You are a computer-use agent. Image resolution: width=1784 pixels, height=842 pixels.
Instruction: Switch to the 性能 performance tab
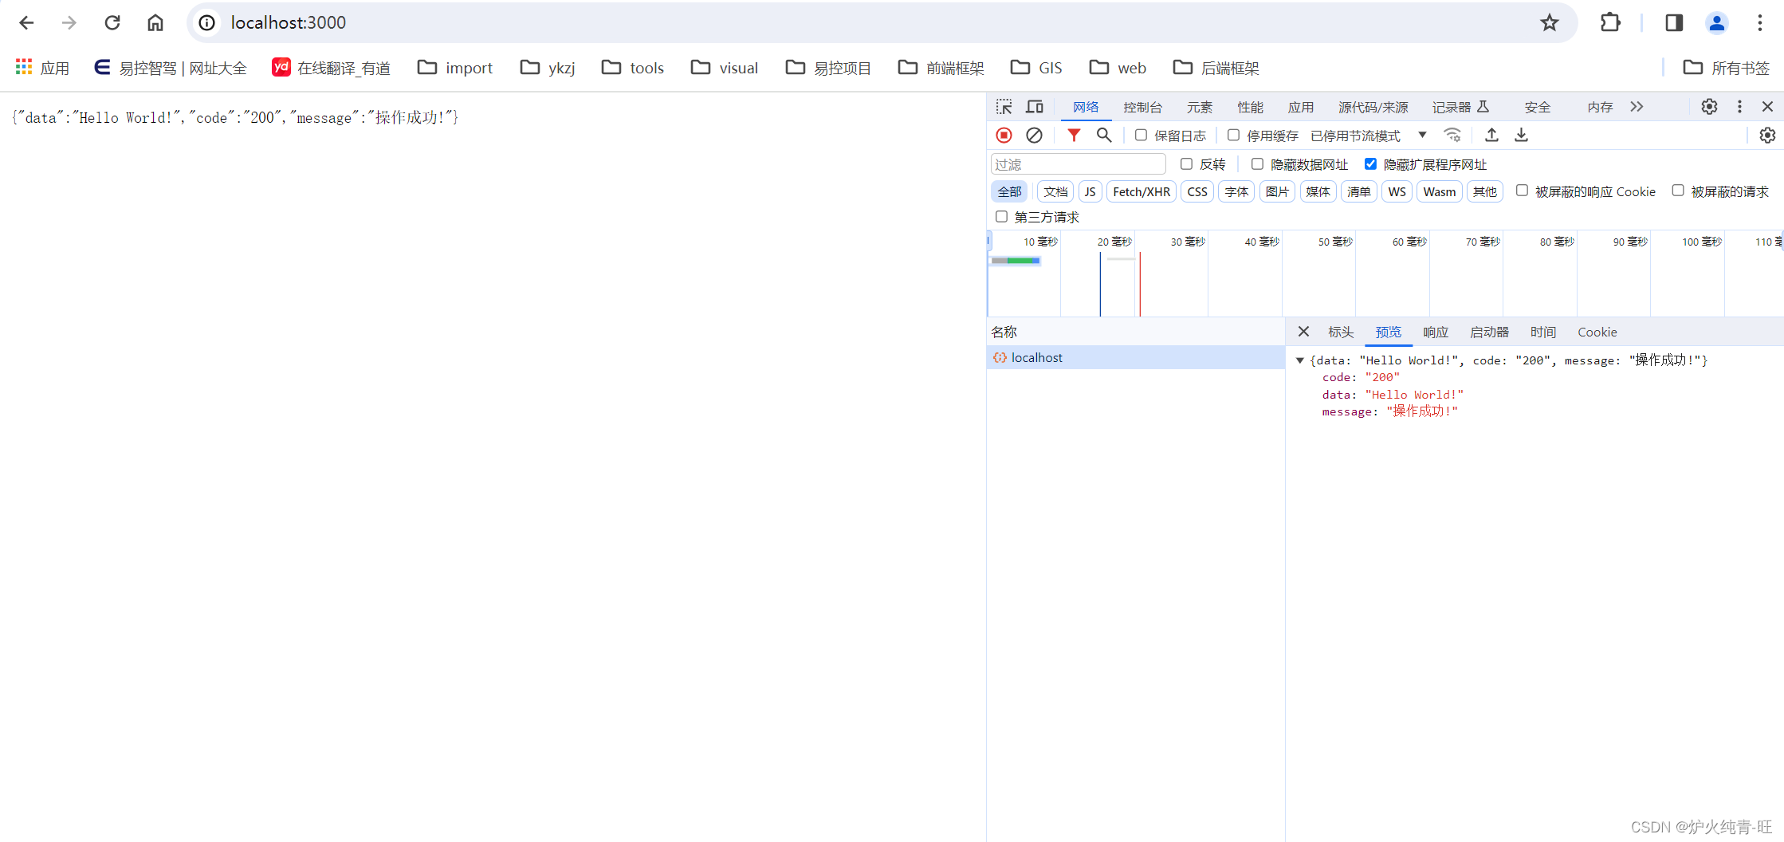coord(1250,107)
